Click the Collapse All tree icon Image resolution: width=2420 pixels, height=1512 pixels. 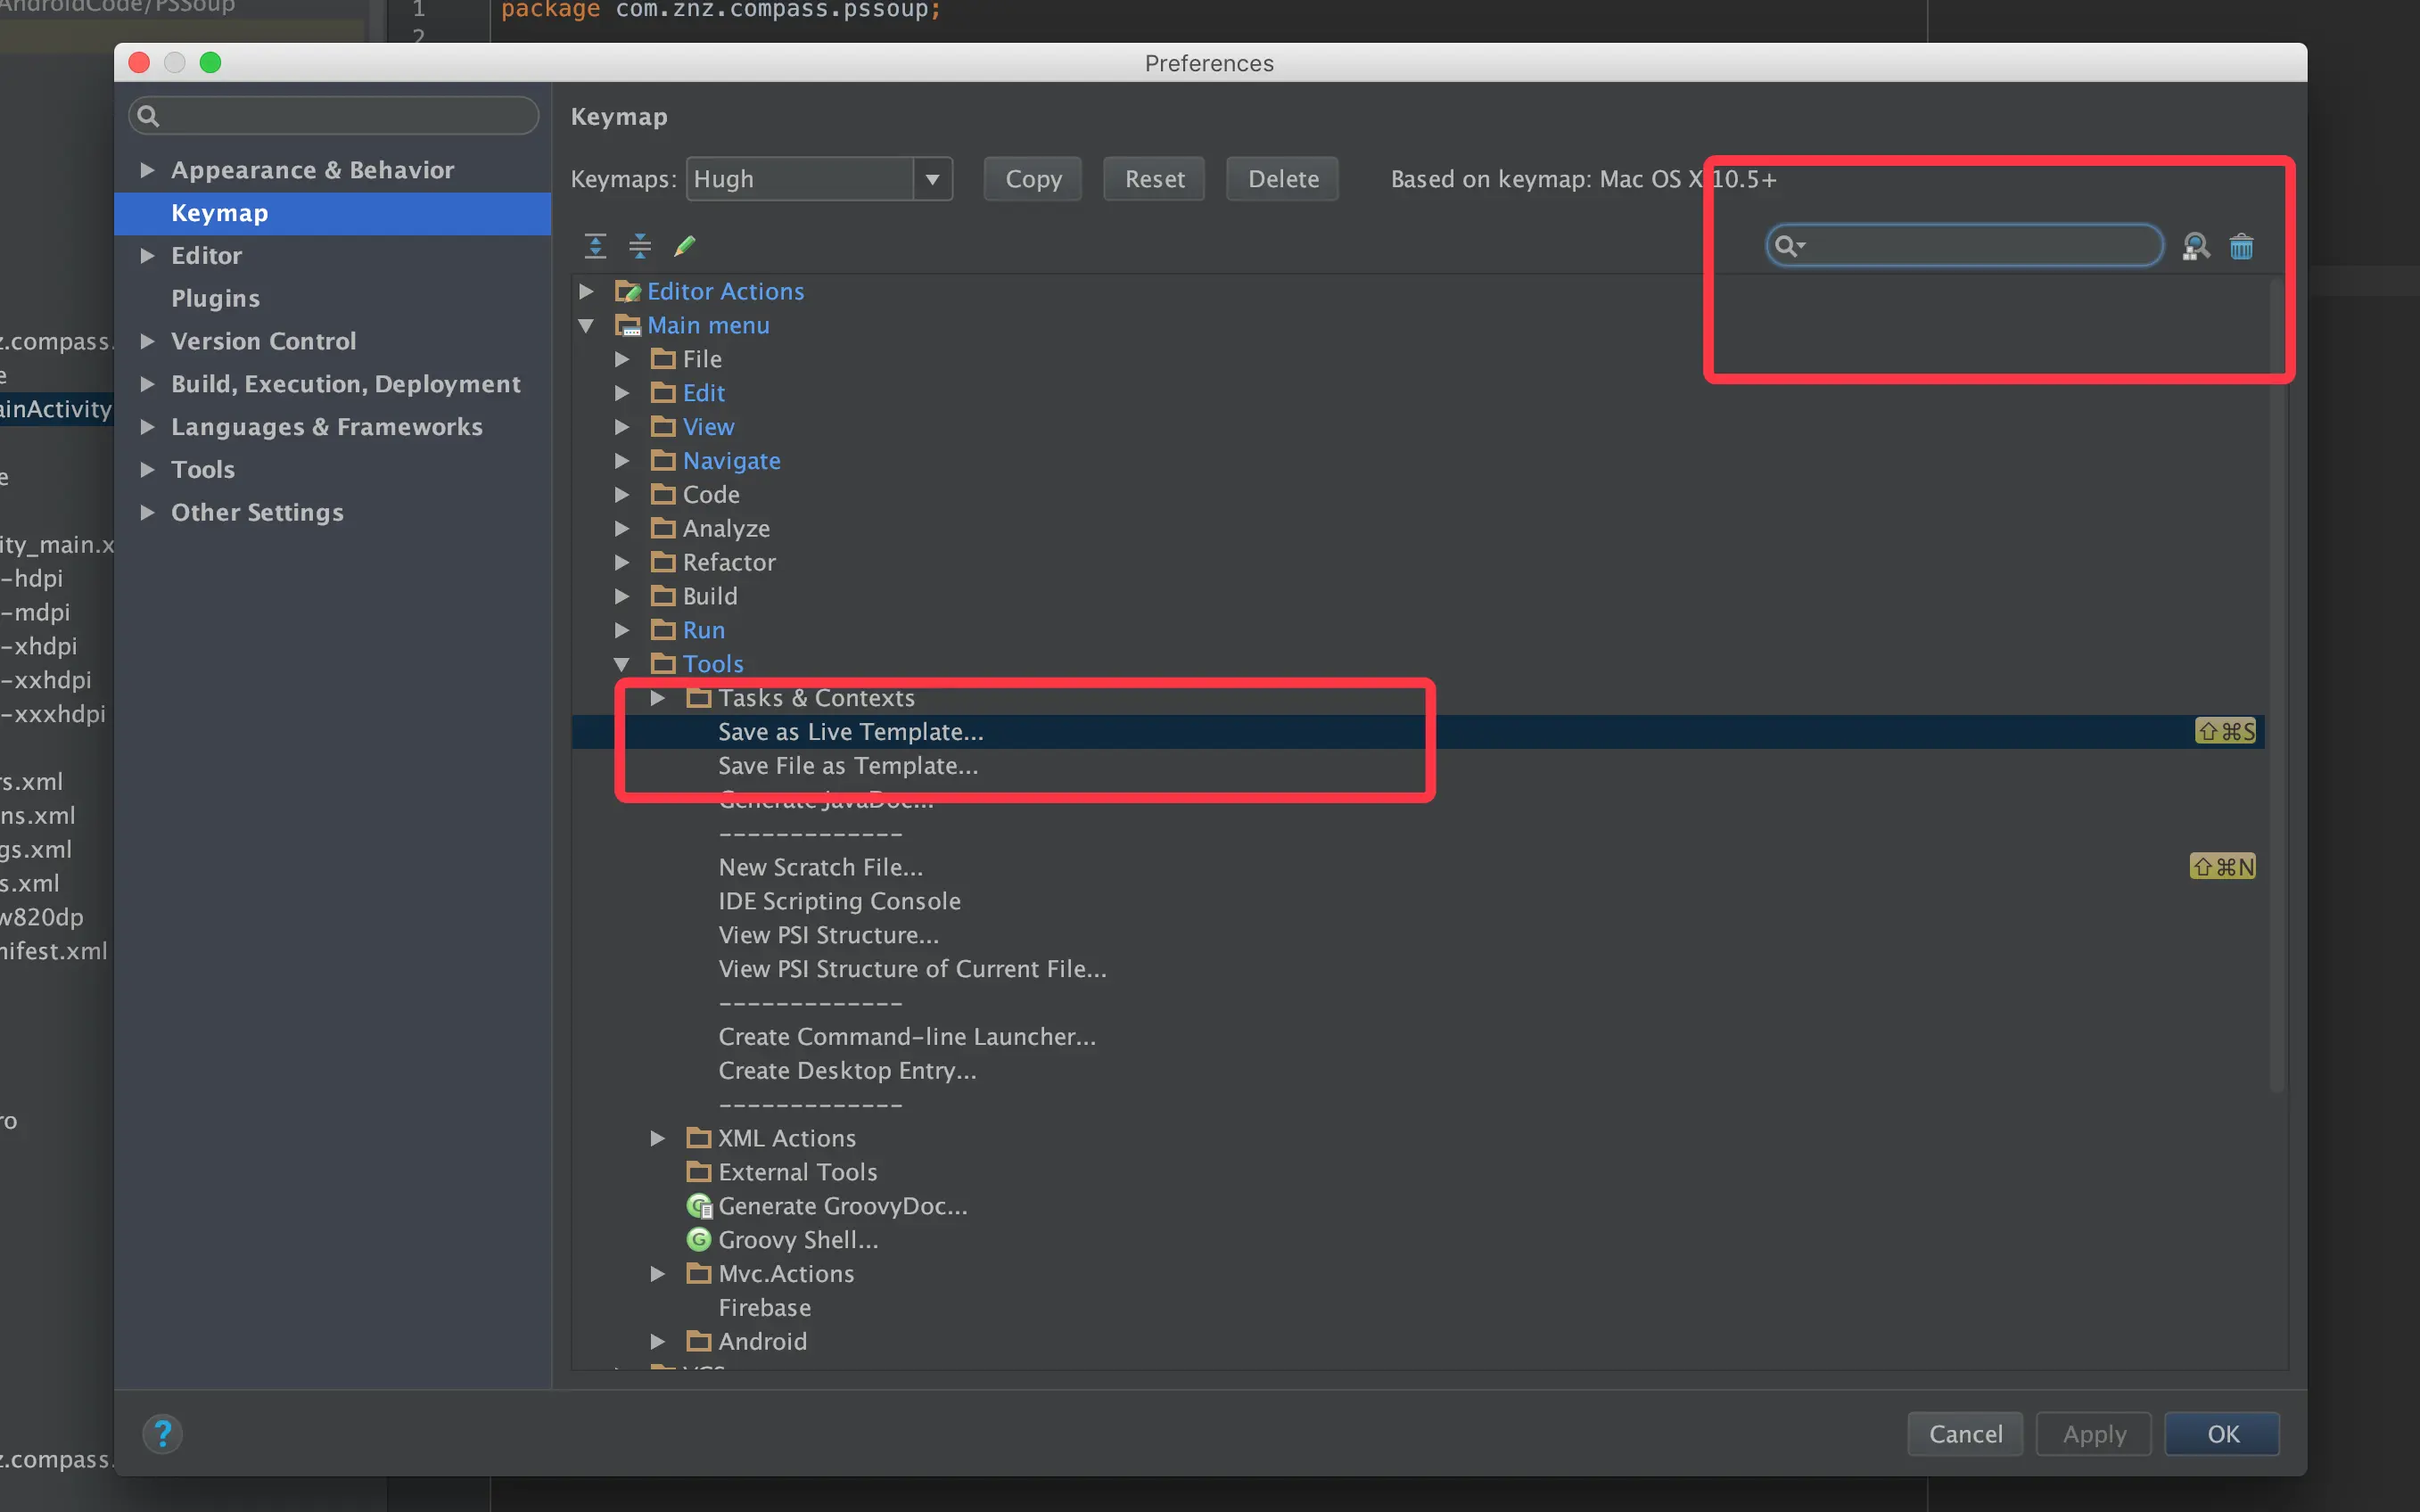pyautogui.click(x=640, y=245)
